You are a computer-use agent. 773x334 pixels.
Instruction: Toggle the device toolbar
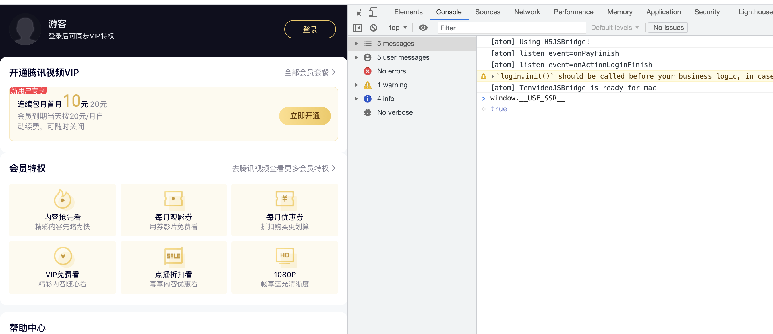tap(373, 12)
